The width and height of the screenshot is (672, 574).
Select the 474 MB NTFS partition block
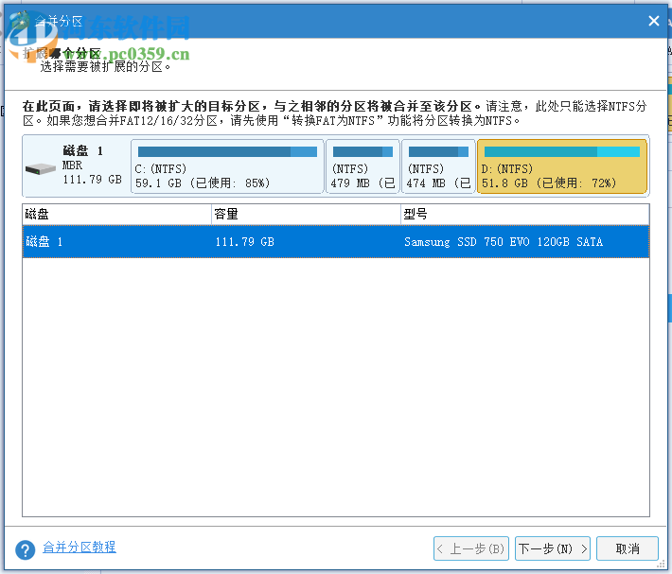(438, 166)
